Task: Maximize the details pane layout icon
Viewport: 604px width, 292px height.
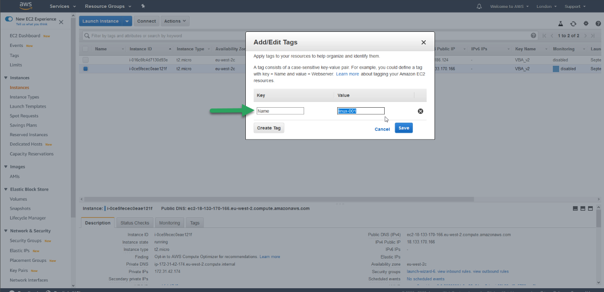Action: (x=591, y=209)
